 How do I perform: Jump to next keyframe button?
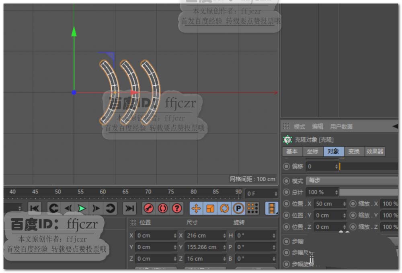coord(110,208)
